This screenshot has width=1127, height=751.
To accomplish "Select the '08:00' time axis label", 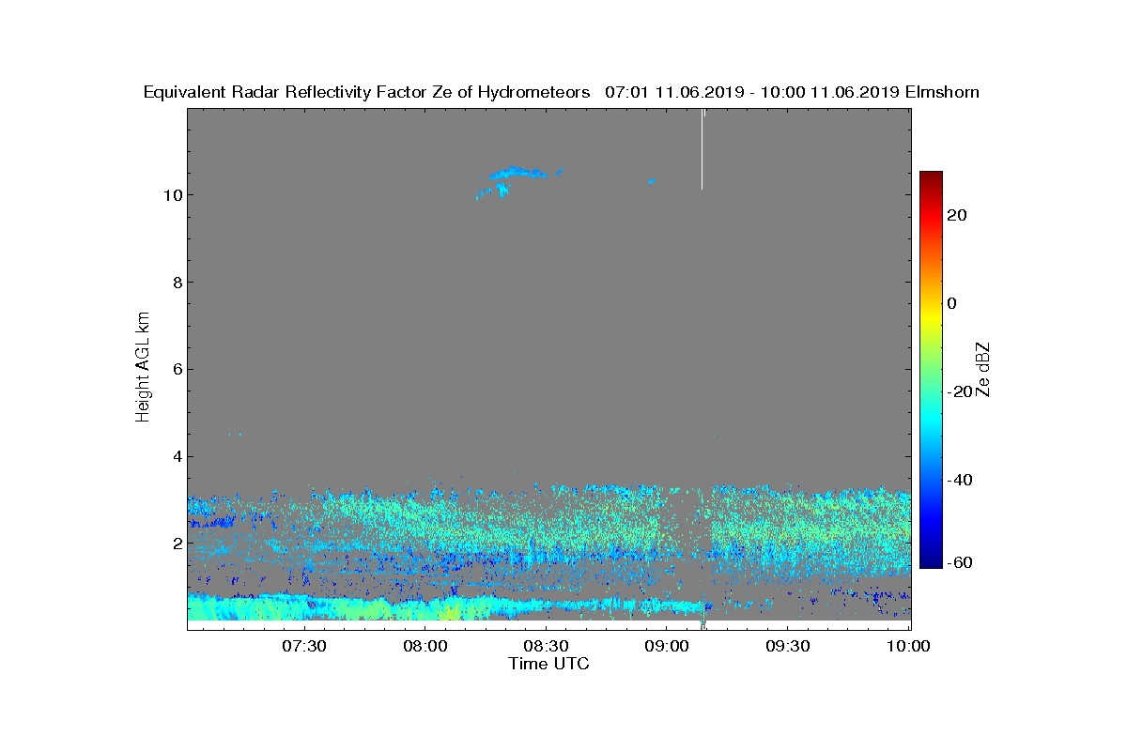I will coord(425,646).
